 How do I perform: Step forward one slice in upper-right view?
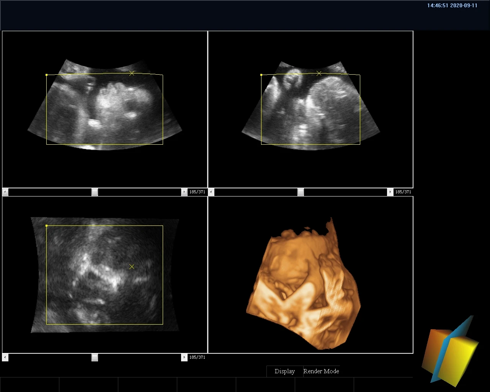pyautogui.click(x=390, y=192)
